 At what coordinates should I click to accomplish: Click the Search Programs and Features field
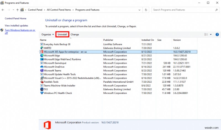coord(183,10)
